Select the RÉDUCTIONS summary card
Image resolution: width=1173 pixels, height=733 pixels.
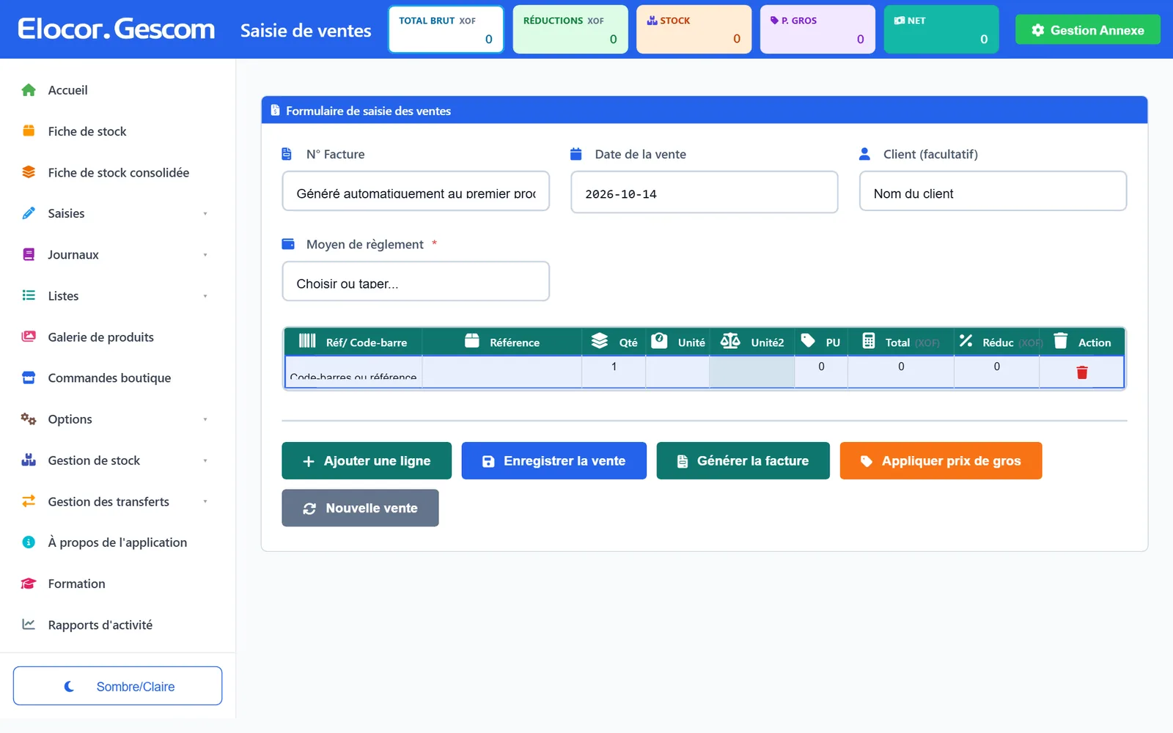[x=570, y=29]
